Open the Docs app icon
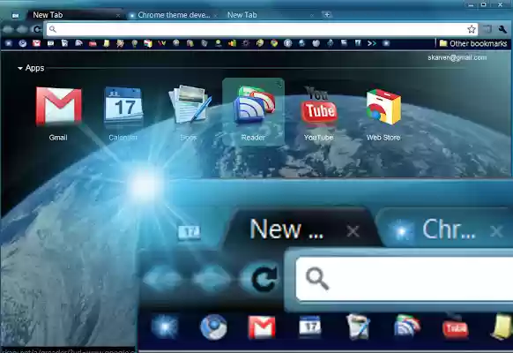Image resolution: width=513 pixels, height=353 pixels. [190, 104]
